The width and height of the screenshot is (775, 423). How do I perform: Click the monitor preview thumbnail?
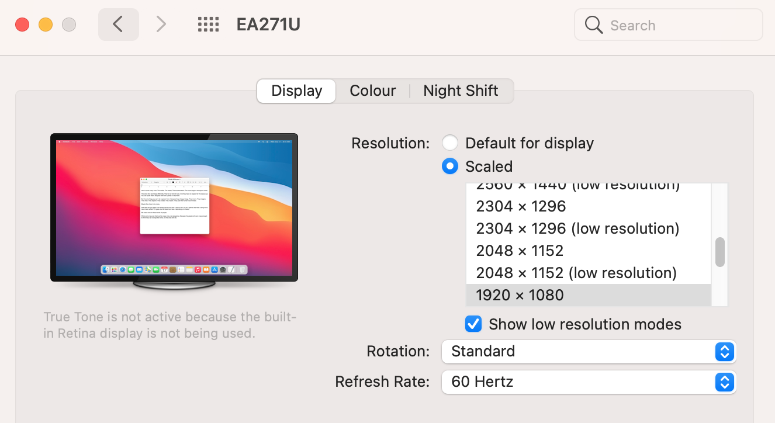tap(174, 208)
